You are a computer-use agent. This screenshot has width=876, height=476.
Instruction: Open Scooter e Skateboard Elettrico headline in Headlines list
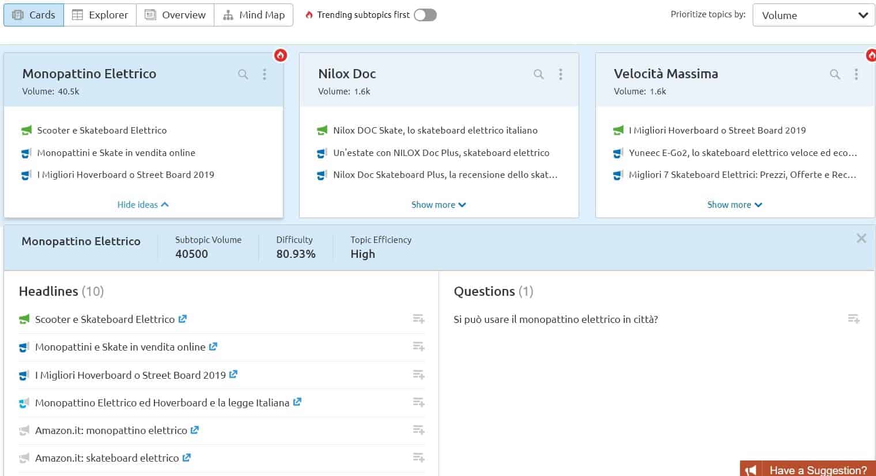tap(105, 319)
